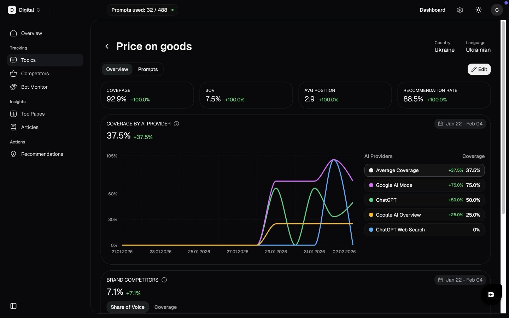Click the ChatGPT legend color dot

pos(371,200)
